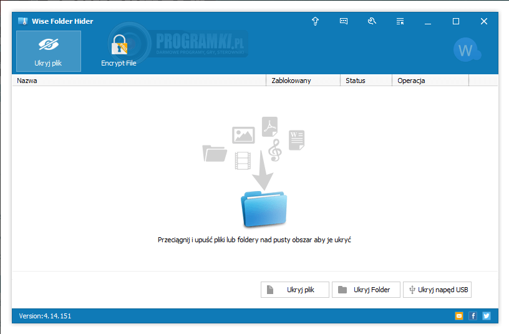The image size is (509, 334).
Task: Switch to the Encrypt File tab
Action: (119, 51)
